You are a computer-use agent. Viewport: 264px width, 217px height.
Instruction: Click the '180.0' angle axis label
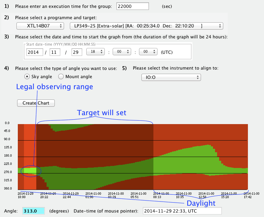pos(8,156)
